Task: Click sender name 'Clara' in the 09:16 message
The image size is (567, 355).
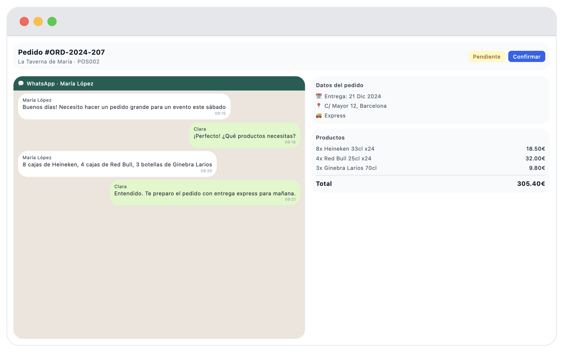Action: click(200, 129)
